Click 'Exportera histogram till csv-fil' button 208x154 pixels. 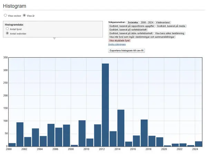tap(126, 50)
